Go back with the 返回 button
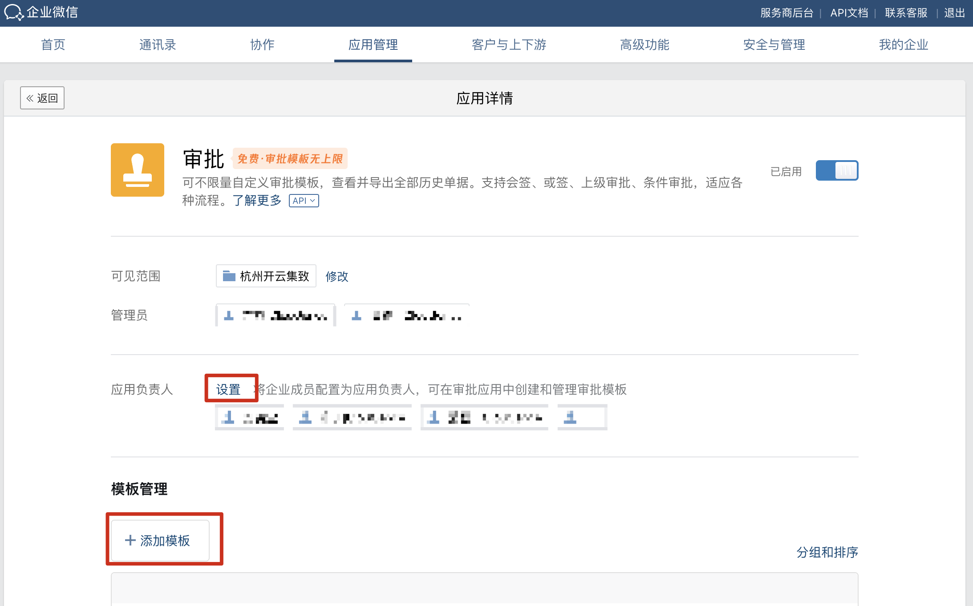 (42, 98)
